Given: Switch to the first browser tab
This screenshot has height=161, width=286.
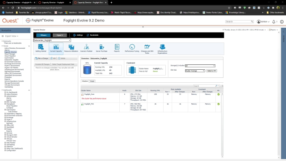Looking at the screenshot, I should click(x=19, y=3).
